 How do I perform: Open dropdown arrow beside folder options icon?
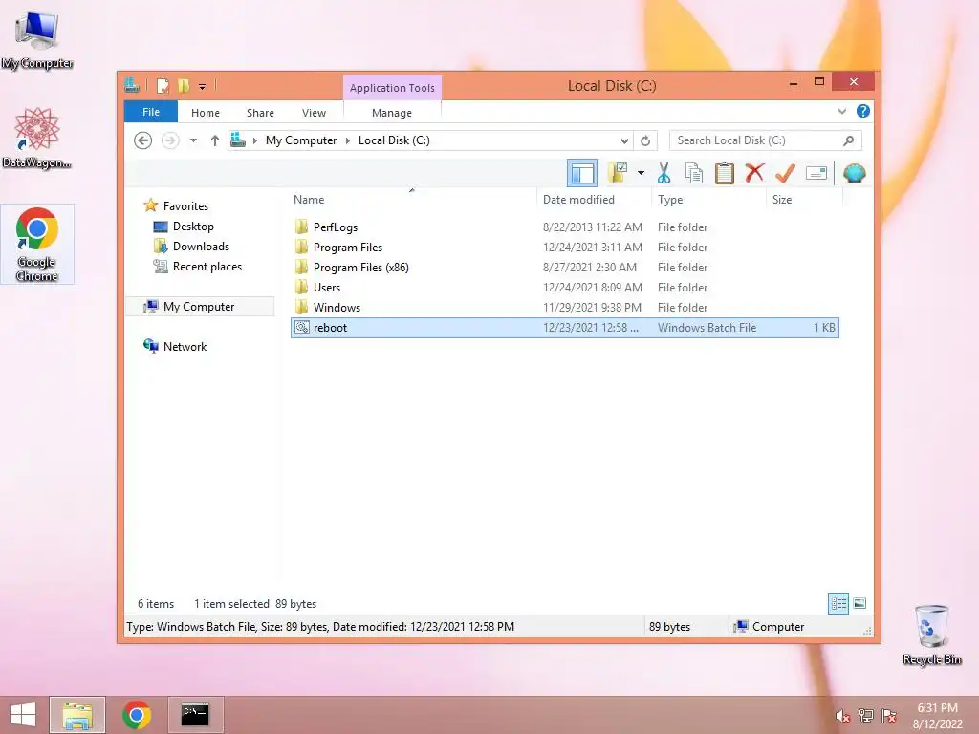click(x=641, y=173)
